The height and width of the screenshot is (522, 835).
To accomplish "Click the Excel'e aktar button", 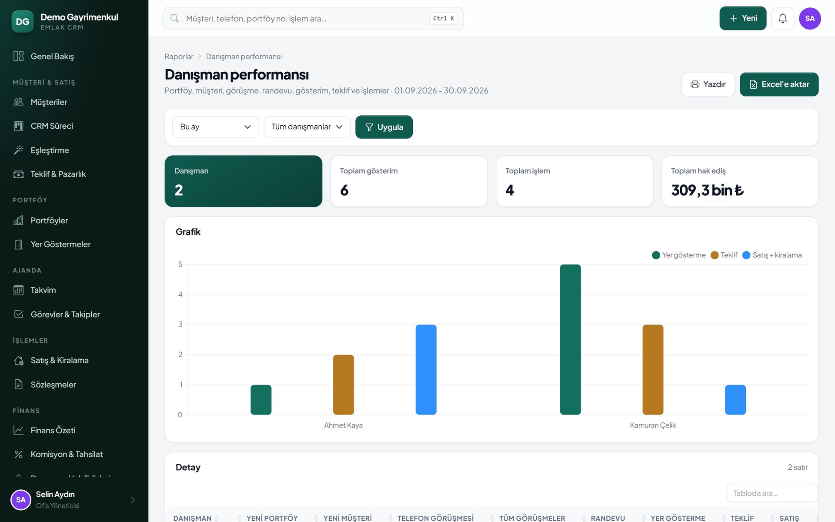I will tap(779, 84).
